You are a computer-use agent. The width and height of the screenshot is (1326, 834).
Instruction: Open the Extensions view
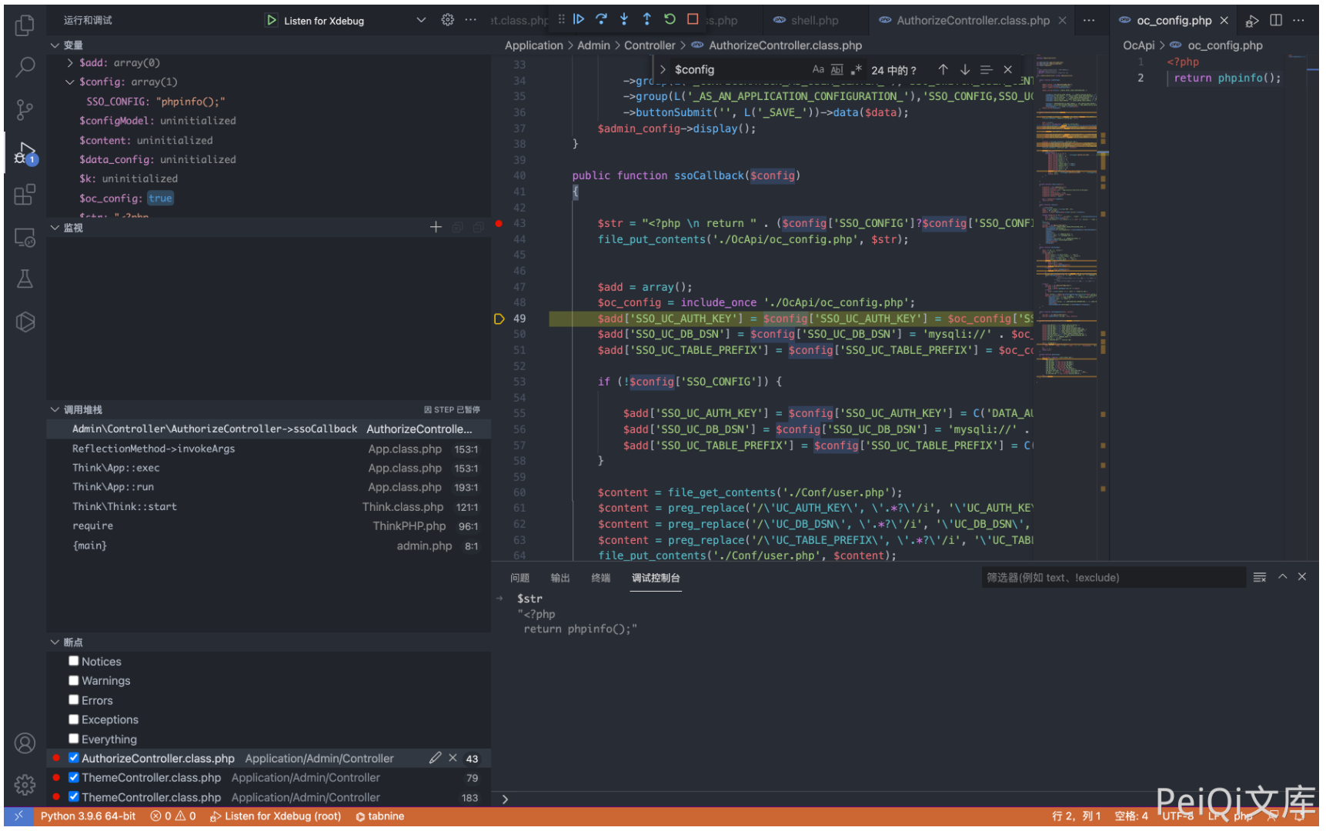point(25,195)
